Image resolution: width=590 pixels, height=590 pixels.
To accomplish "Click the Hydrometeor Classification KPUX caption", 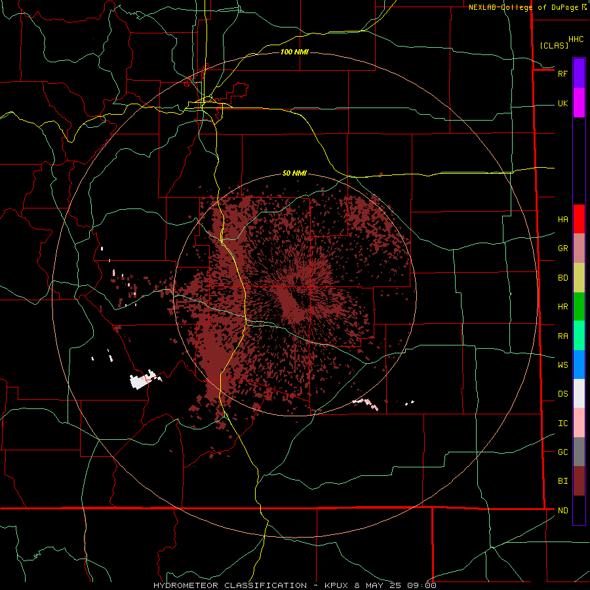I will pos(294,585).
